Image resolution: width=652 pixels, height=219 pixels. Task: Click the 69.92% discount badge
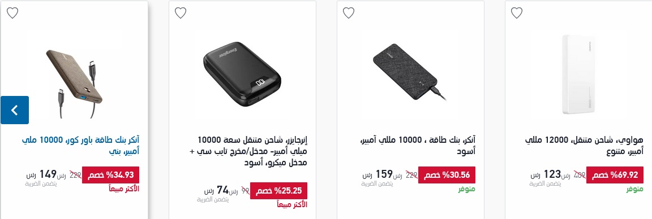pos(615,175)
